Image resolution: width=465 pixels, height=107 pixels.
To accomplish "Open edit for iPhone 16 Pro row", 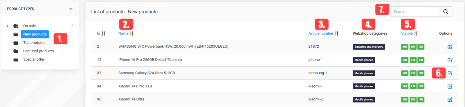I will (450, 60).
